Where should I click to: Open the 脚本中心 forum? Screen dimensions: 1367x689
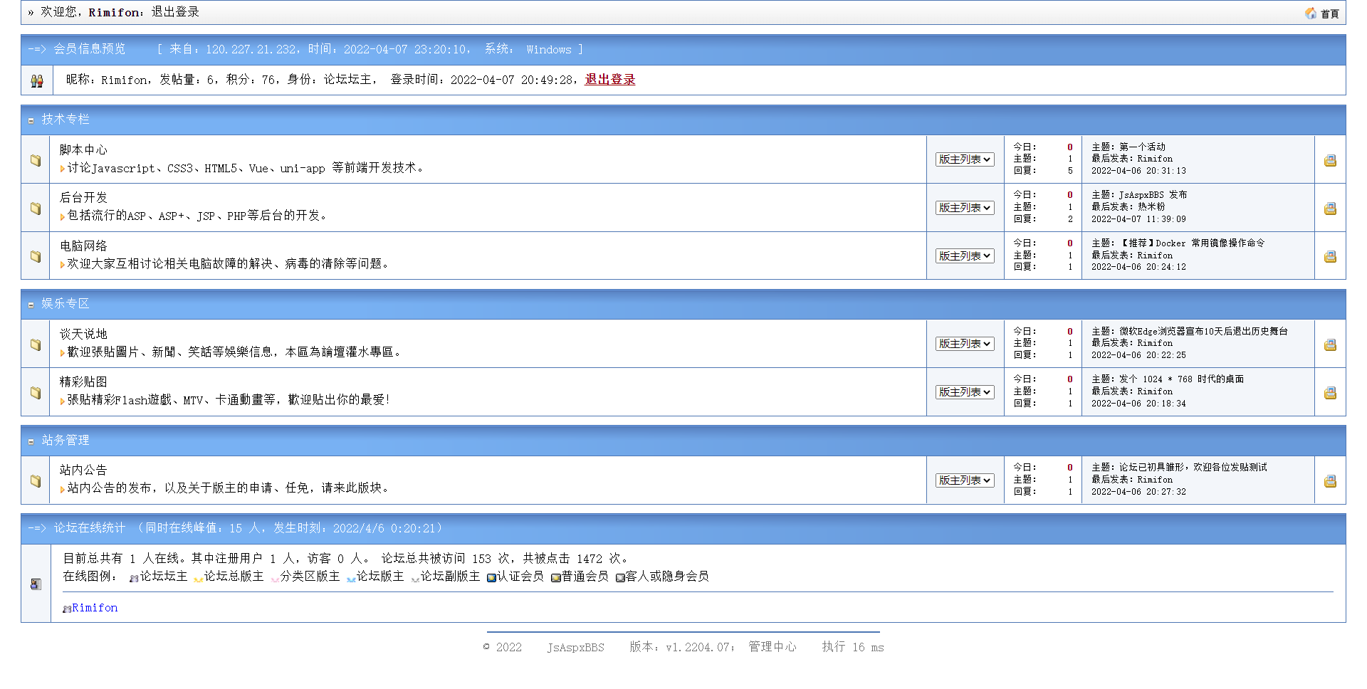(x=83, y=150)
